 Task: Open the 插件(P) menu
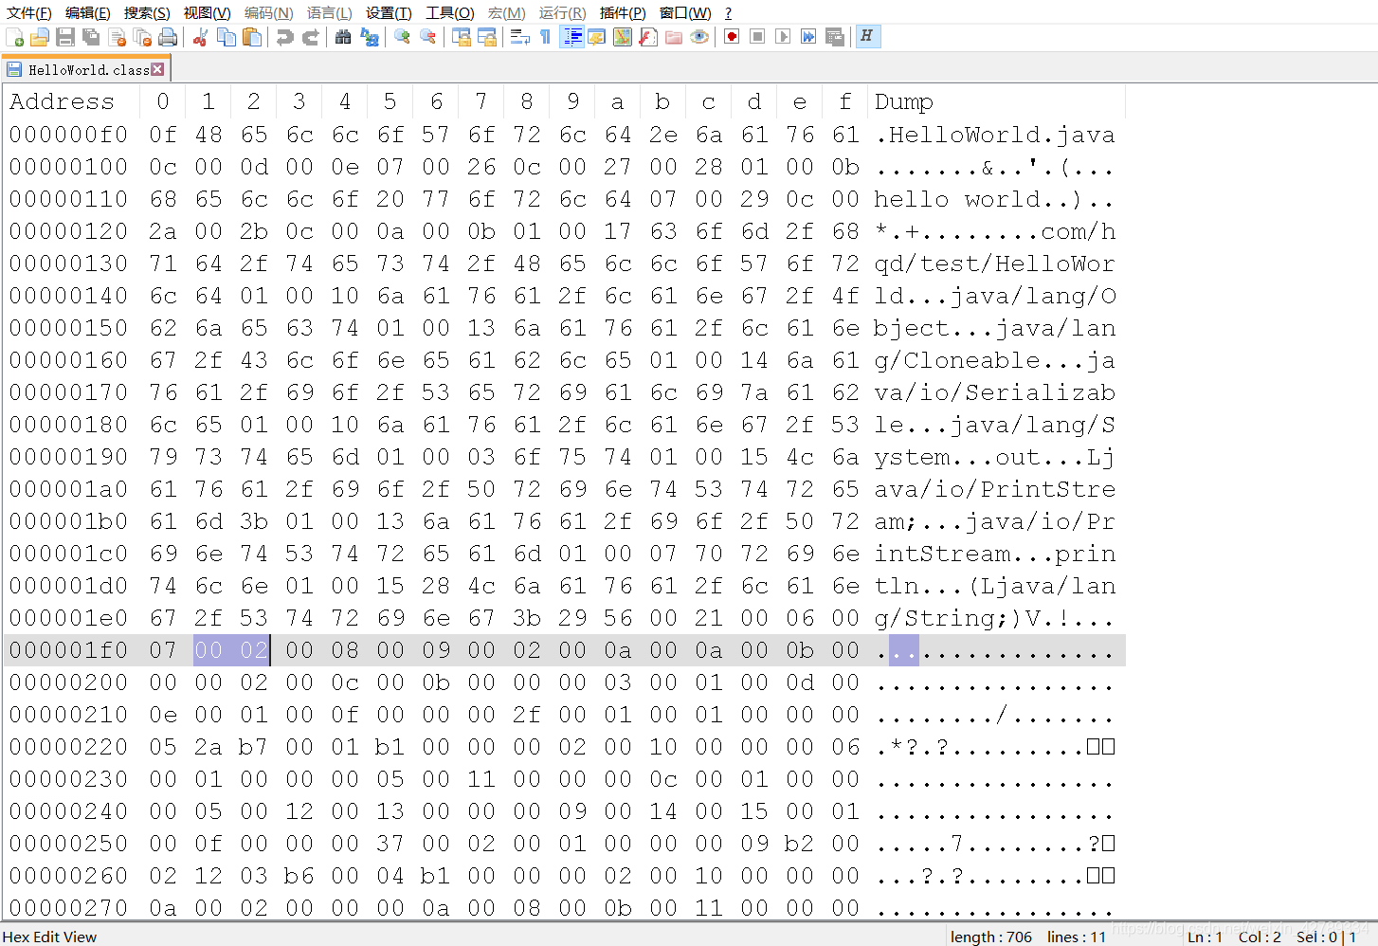[x=623, y=12]
